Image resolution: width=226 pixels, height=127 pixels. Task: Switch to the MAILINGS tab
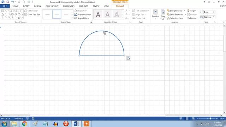[x=83, y=6]
